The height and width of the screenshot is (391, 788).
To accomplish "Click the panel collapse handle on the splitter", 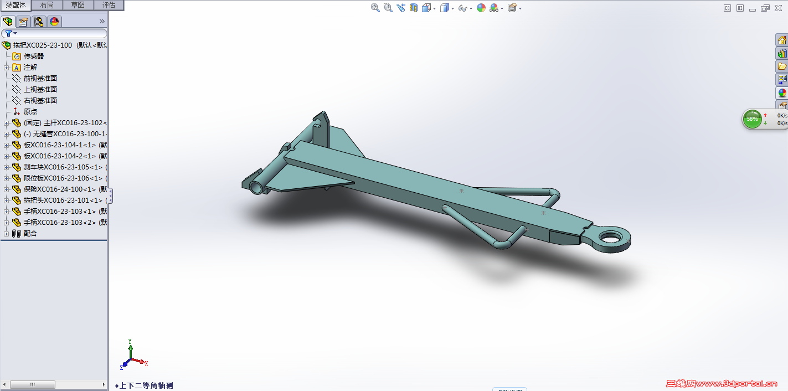I will [110, 195].
